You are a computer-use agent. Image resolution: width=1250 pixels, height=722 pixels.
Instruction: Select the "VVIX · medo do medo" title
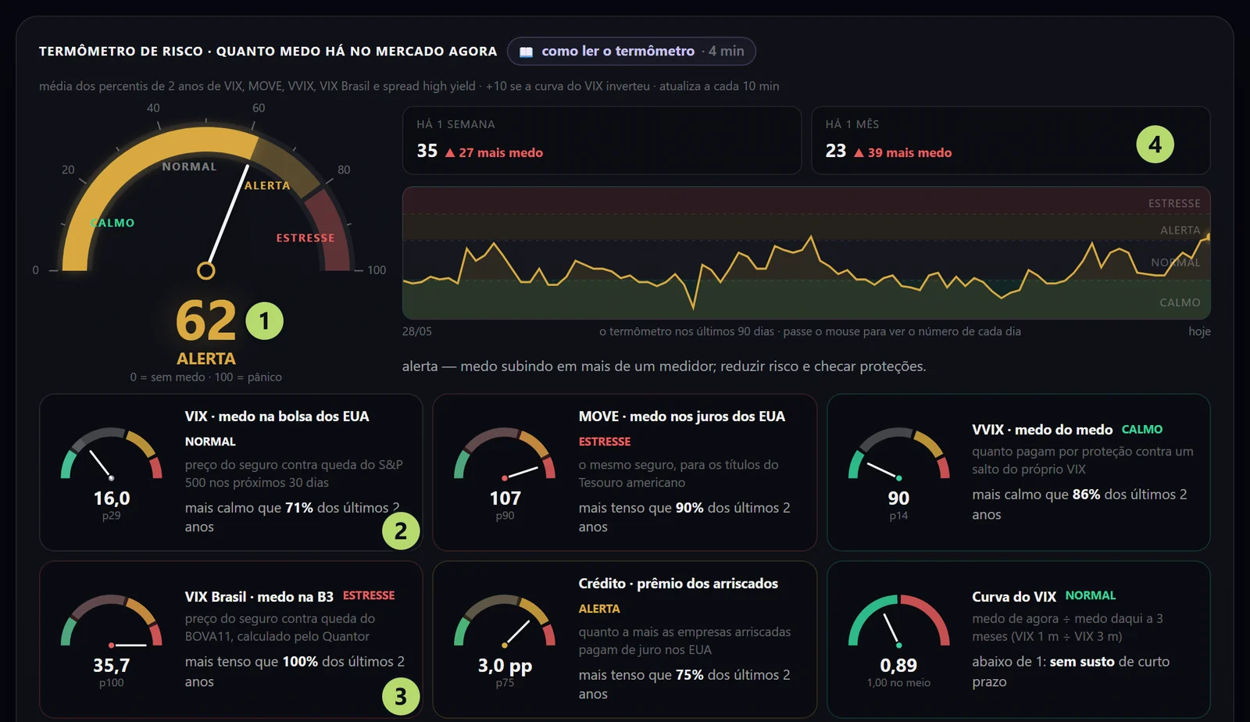(1042, 430)
